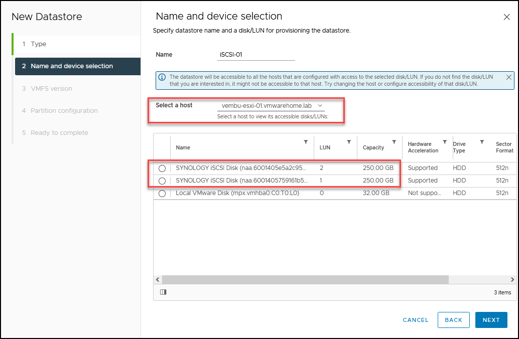Image resolution: width=519 pixels, height=339 pixels.
Task: Click the right scroll arrow of table
Action: [512, 279]
